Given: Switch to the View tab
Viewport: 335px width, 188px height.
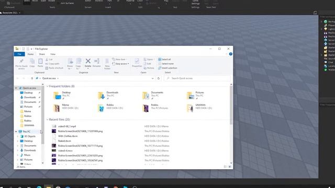Looking at the screenshot, I should click(53, 54).
